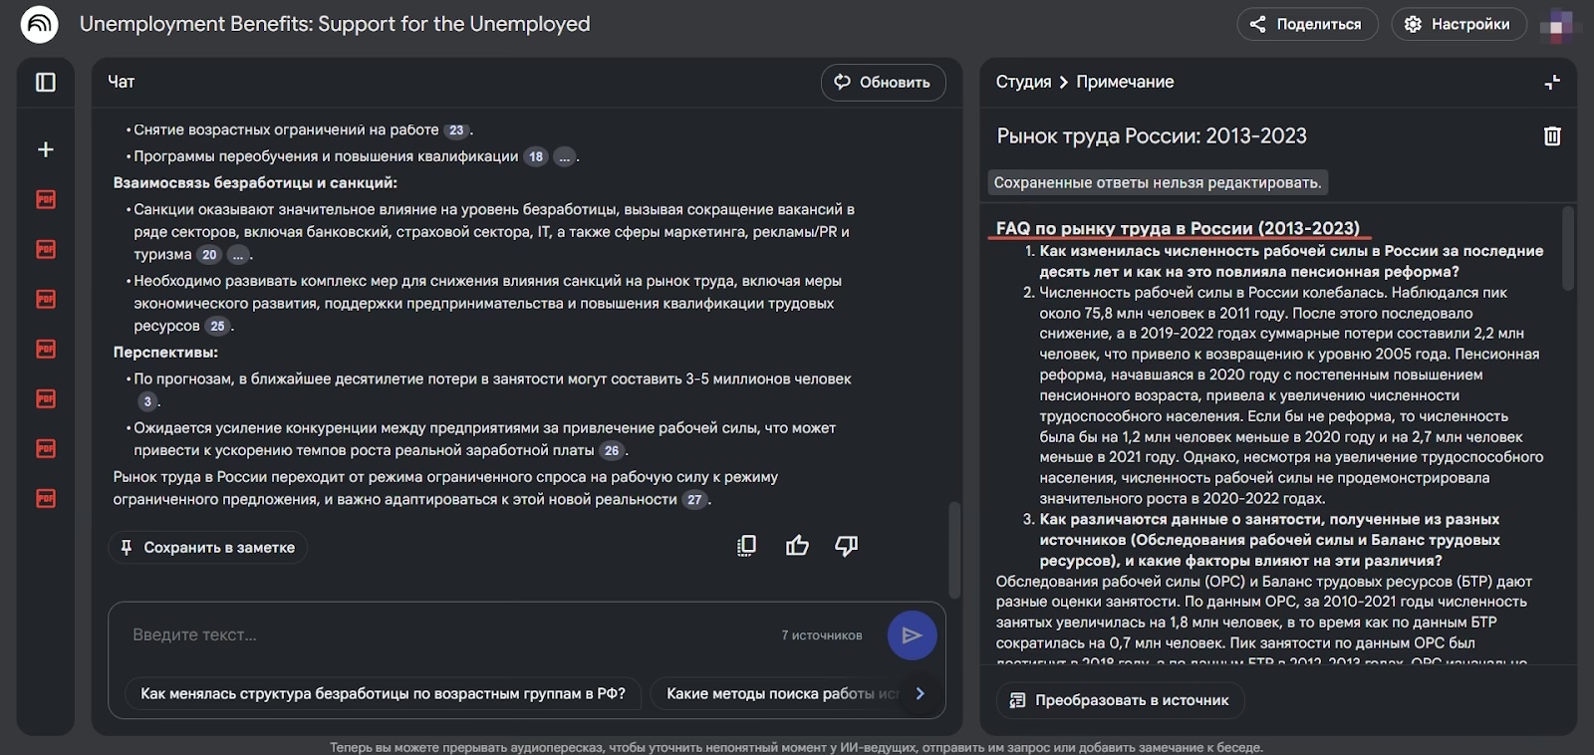Add a new source with plus icon

46,149
